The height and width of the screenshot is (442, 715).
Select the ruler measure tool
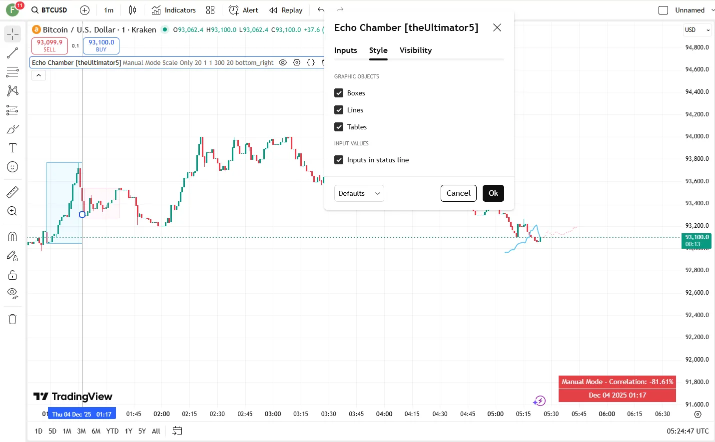point(12,192)
